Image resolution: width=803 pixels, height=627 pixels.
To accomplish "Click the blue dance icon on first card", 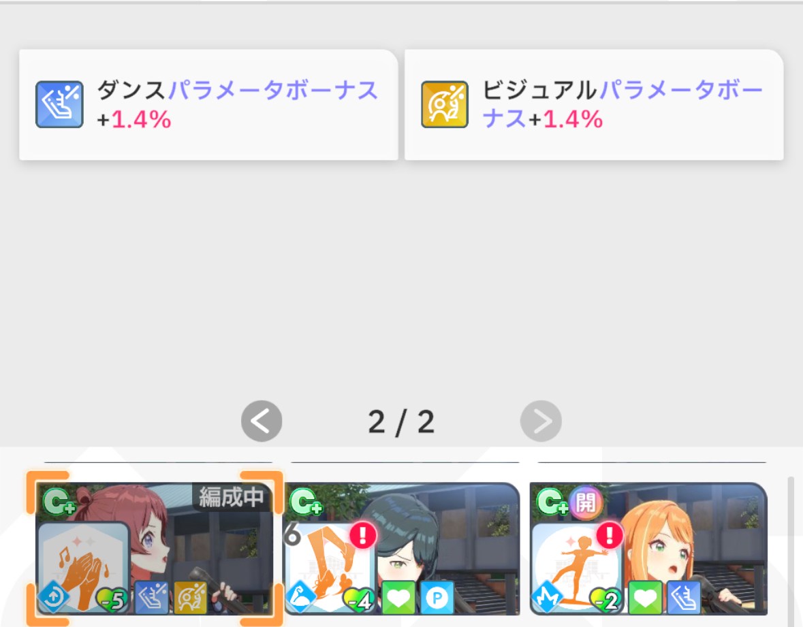I will pos(152,597).
